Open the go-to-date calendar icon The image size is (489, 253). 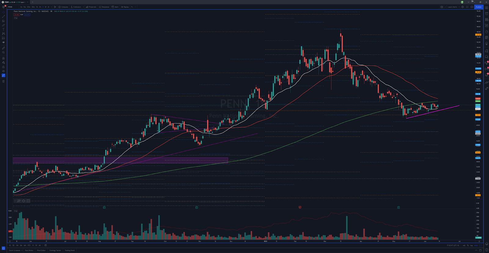(46, 245)
